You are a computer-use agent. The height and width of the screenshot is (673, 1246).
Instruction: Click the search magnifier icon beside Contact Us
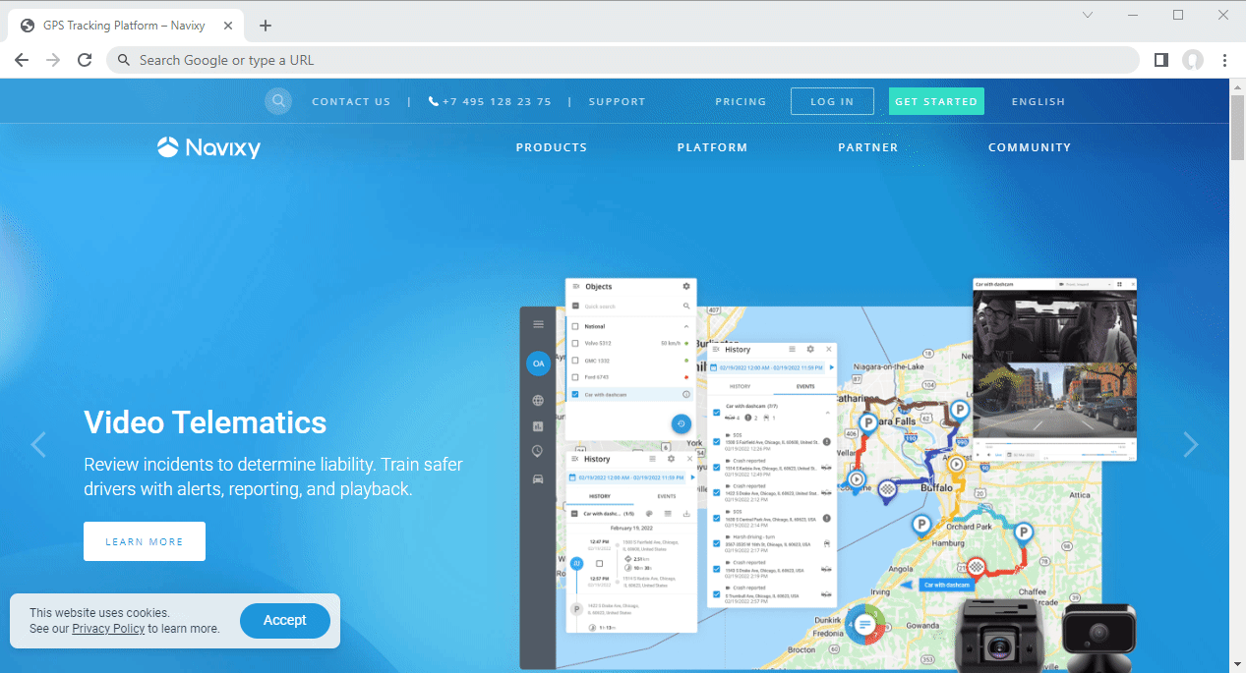[x=278, y=101]
